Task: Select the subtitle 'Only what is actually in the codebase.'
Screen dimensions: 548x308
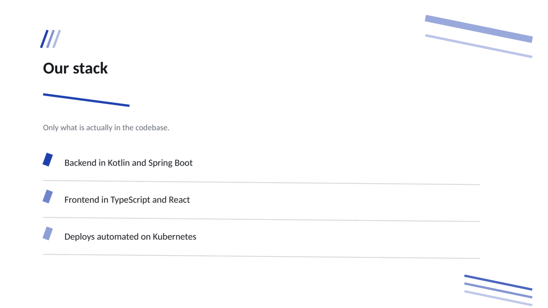Action: [x=106, y=128]
